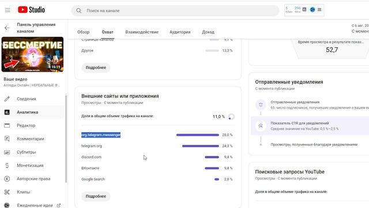Click the ВКонтакте traffic source
This screenshot has height=208, width=369.
91,168
